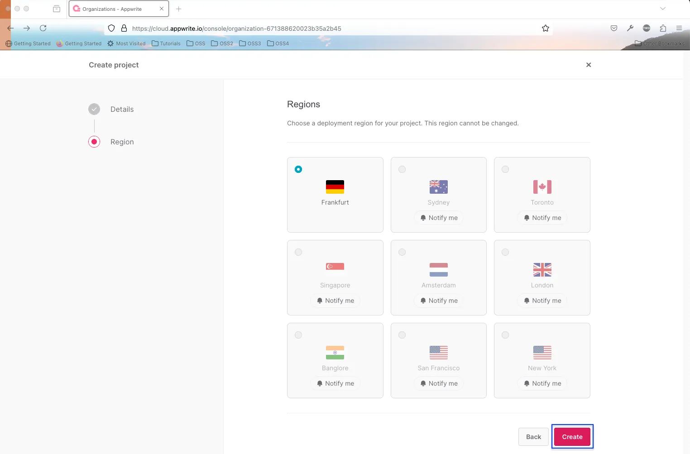
Task: Click the New York US flag
Action: click(x=542, y=353)
